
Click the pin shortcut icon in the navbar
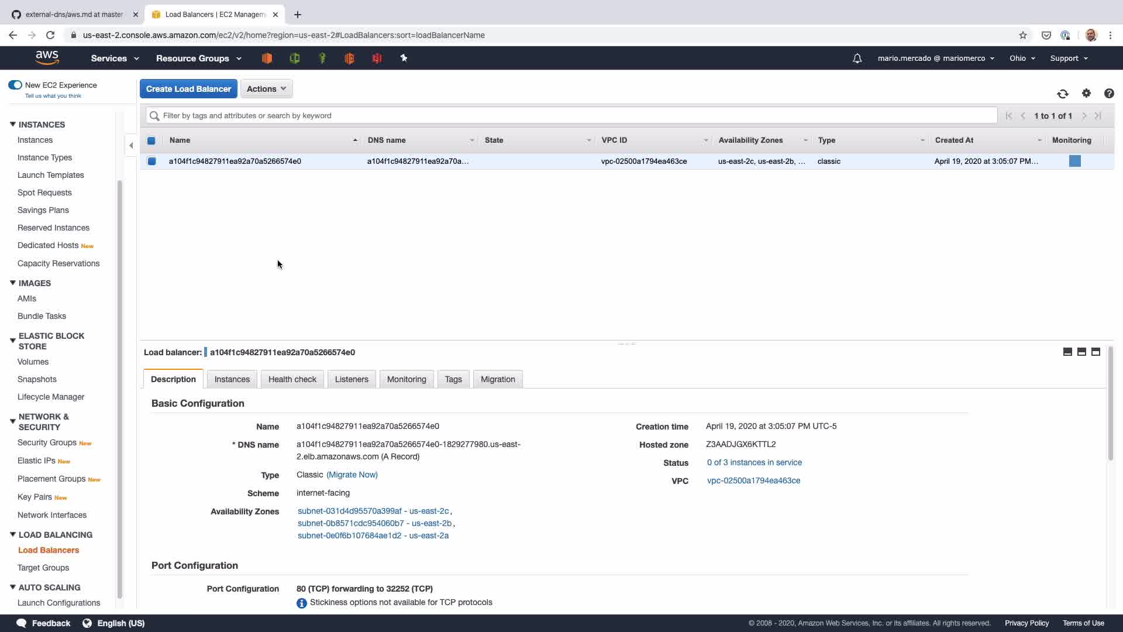(x=404, y=58)
